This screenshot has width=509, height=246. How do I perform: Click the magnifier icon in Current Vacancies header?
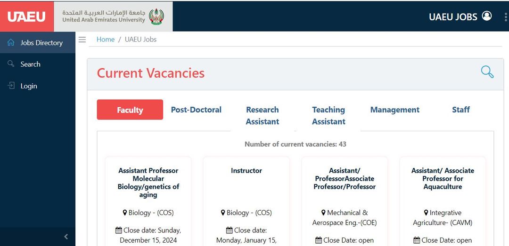point(487,72)
